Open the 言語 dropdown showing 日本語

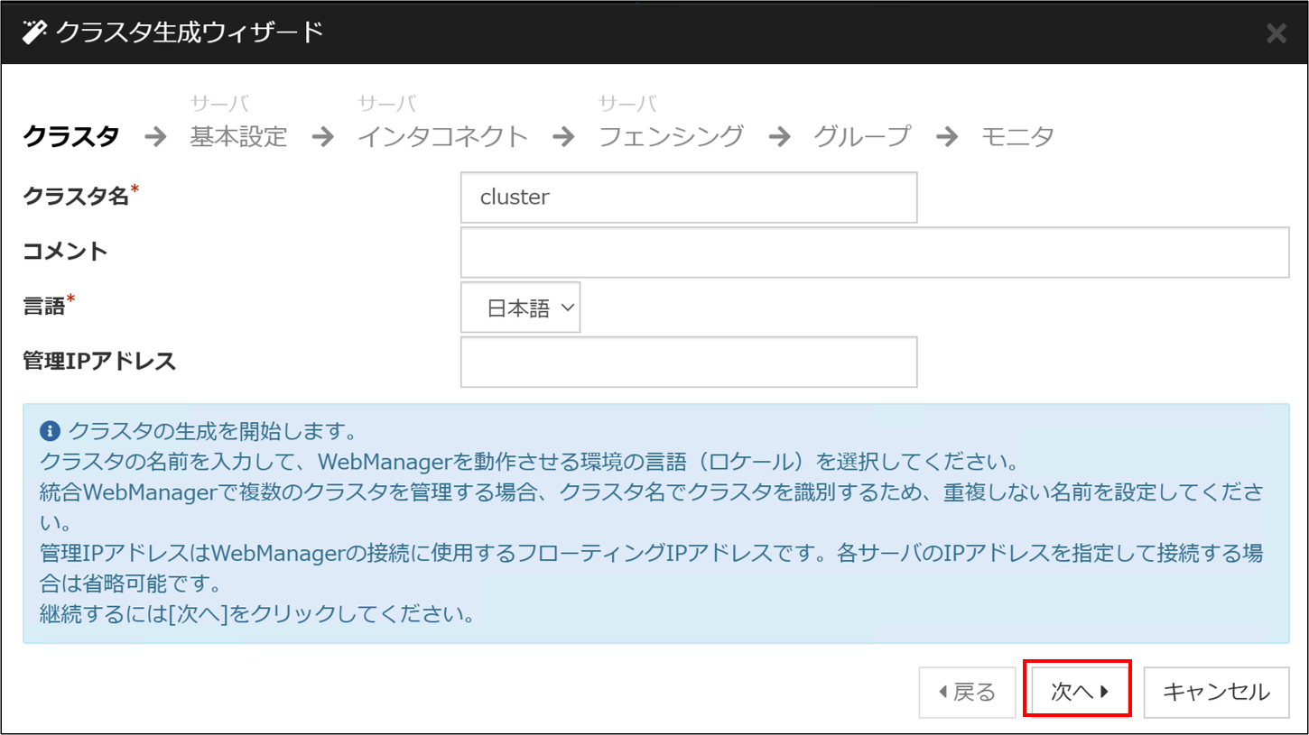tap(521, 308)
